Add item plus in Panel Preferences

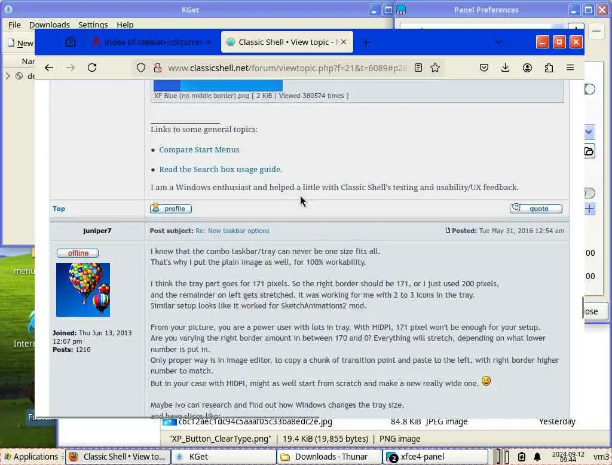click(590, 209)
